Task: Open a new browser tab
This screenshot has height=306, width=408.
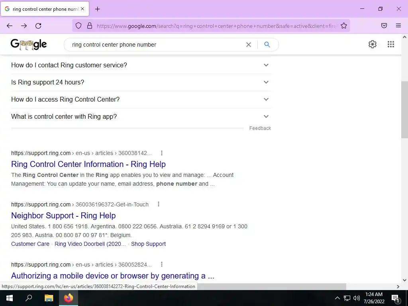Action: [98, 9]
